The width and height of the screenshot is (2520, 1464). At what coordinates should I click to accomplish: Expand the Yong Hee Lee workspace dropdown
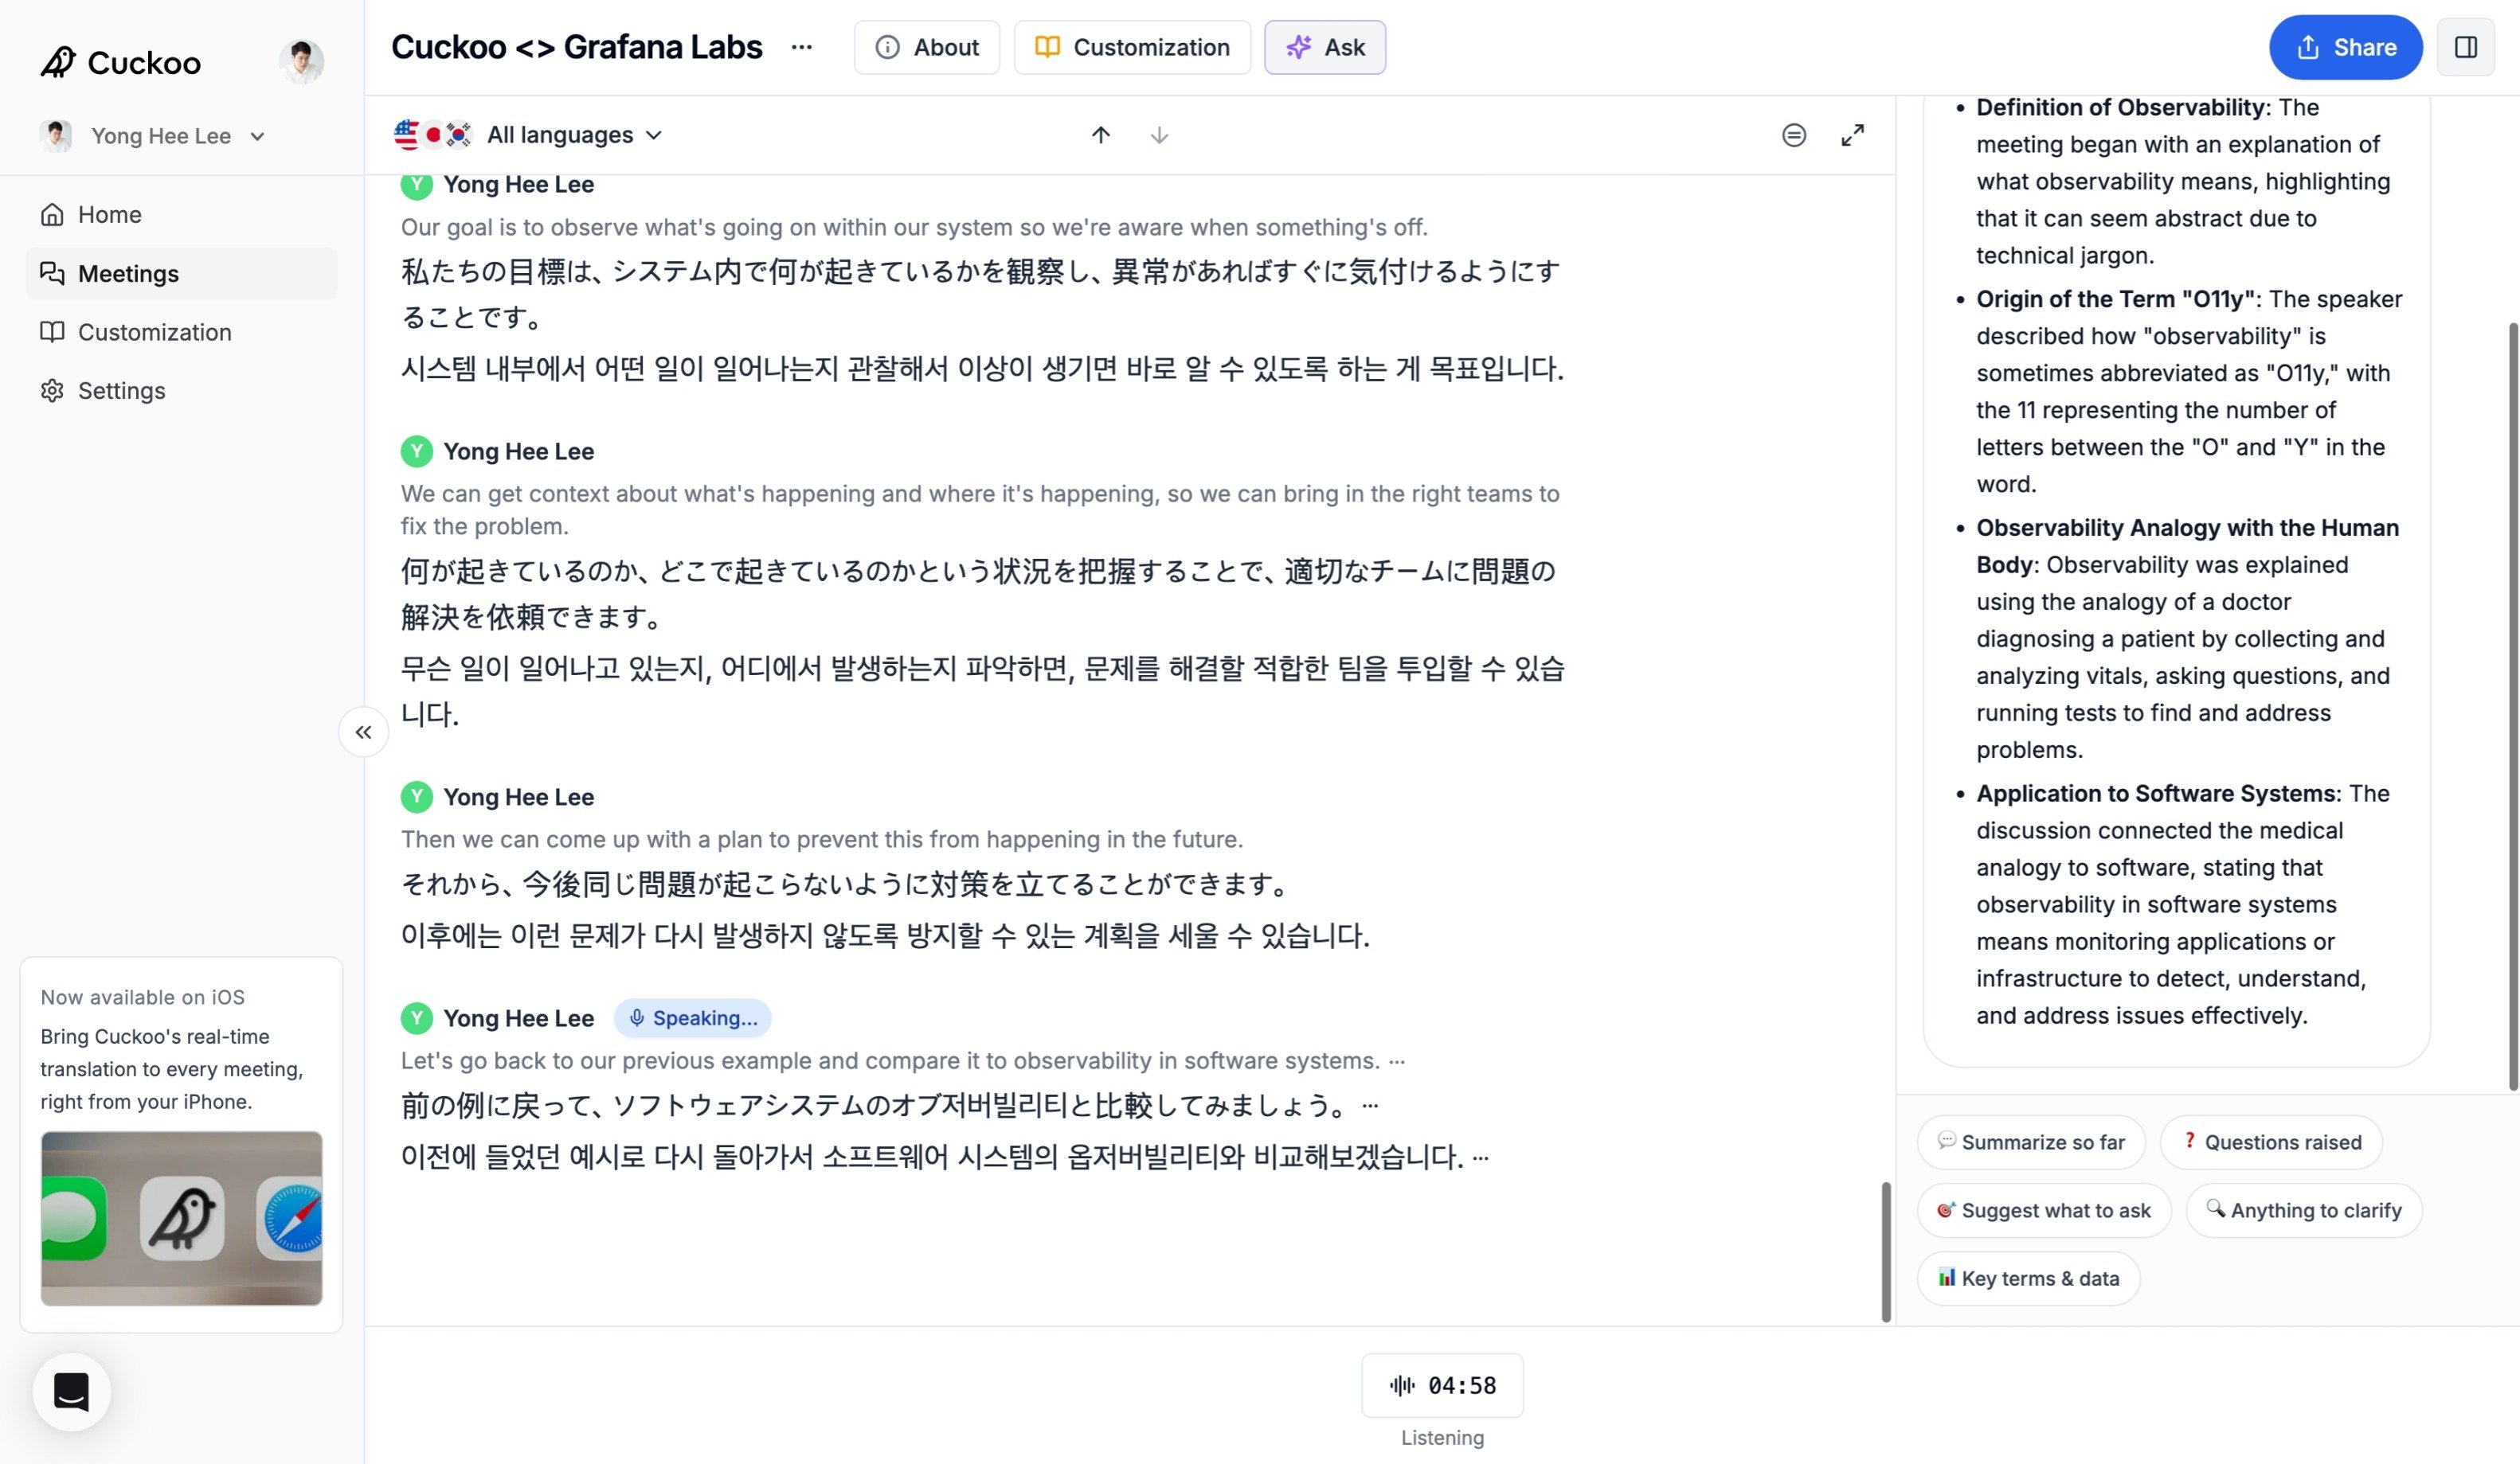(x=153, y=136)
